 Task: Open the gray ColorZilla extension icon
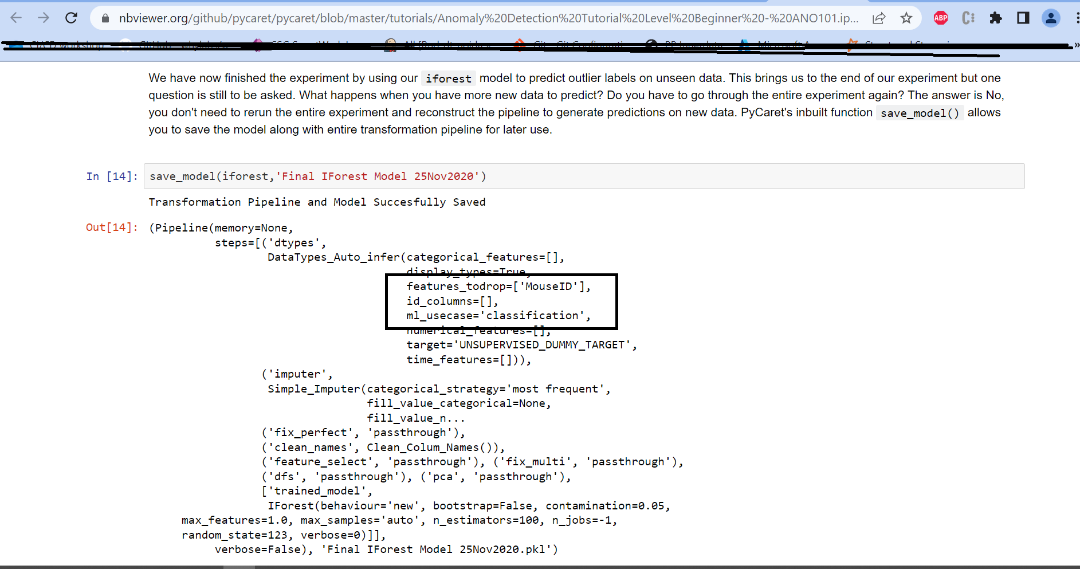point(968,18)
